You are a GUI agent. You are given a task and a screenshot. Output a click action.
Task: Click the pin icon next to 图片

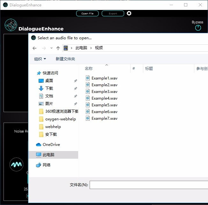(76, 104)
